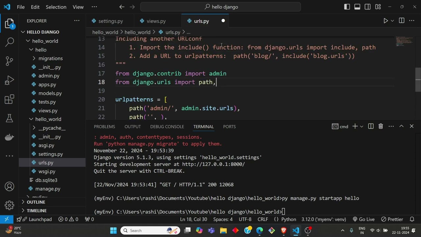Toggle the bottom panel layout
Viewport: 421px width, 237px height.
[x=357, y=7]
